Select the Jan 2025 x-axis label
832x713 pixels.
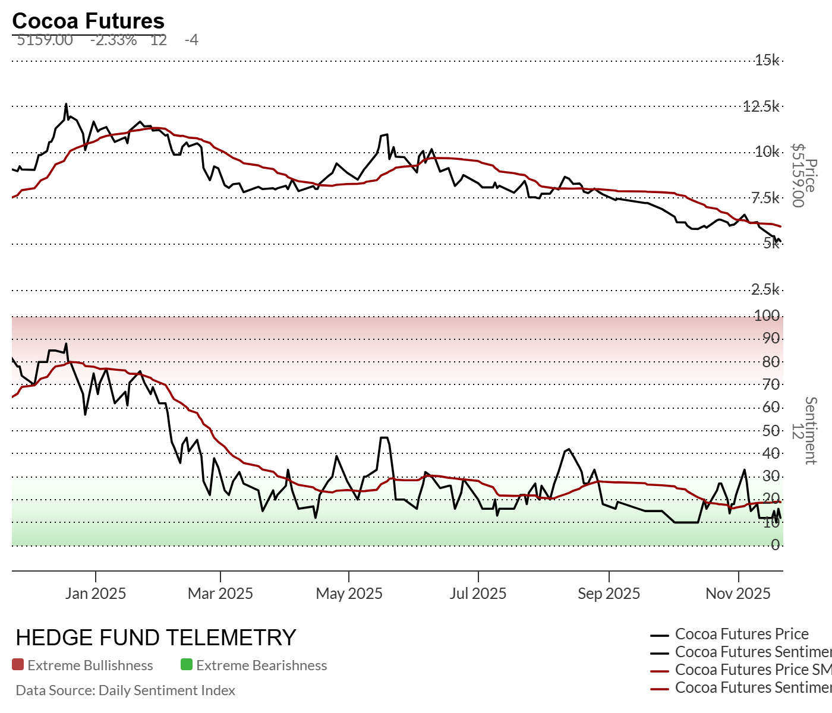point(96,594)
